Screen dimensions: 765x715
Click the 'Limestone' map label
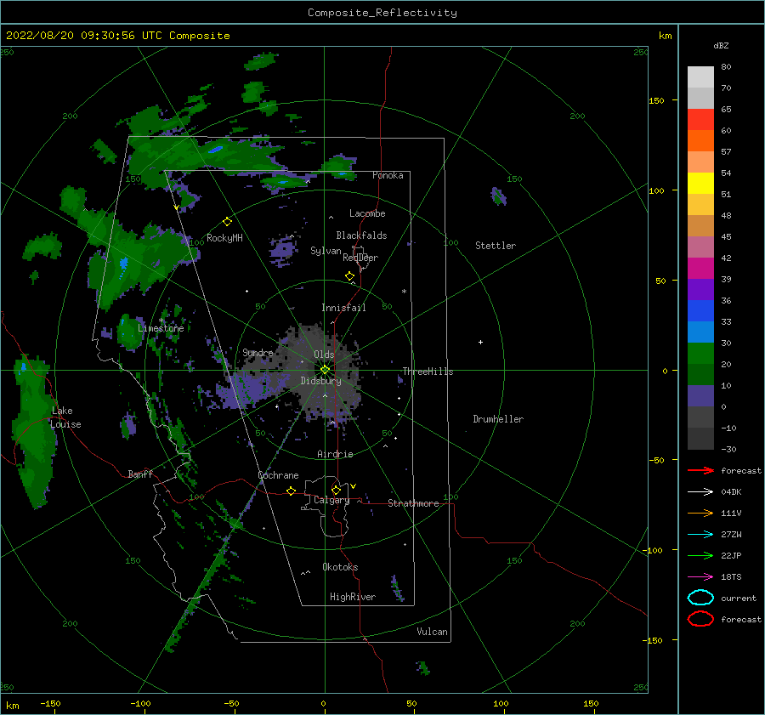pos(161,328)
